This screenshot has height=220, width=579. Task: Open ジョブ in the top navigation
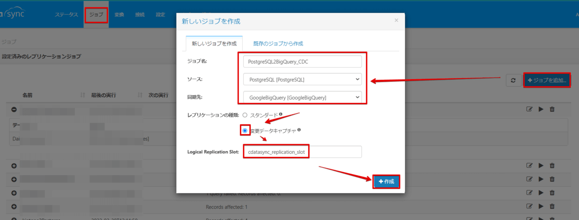tap(96, 14)
